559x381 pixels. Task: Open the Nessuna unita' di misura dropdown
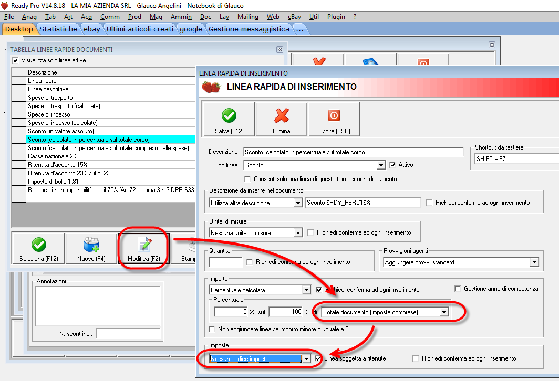[x=298, y=233]
